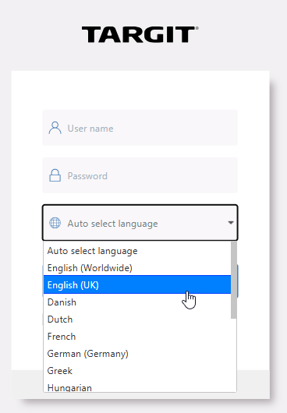Focus the User name input field
The image size is (287, 413).
(x=140, y=128)
